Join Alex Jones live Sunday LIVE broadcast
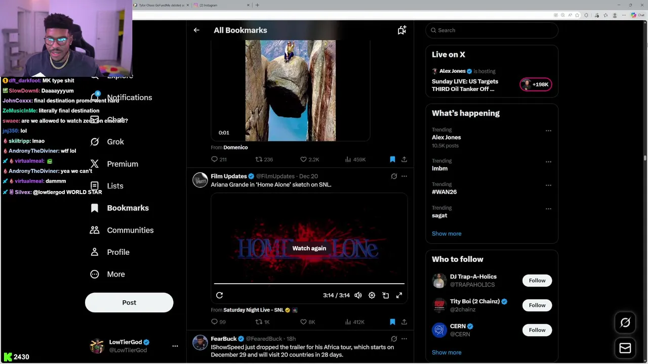The image size is (648, 364). 465,85
